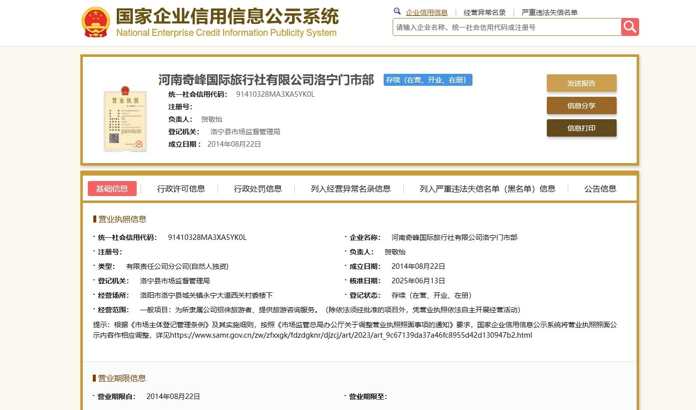Switch to the 基础信息 tab
Viewport: 696px width, 410px height.
(x=112, y=189)
